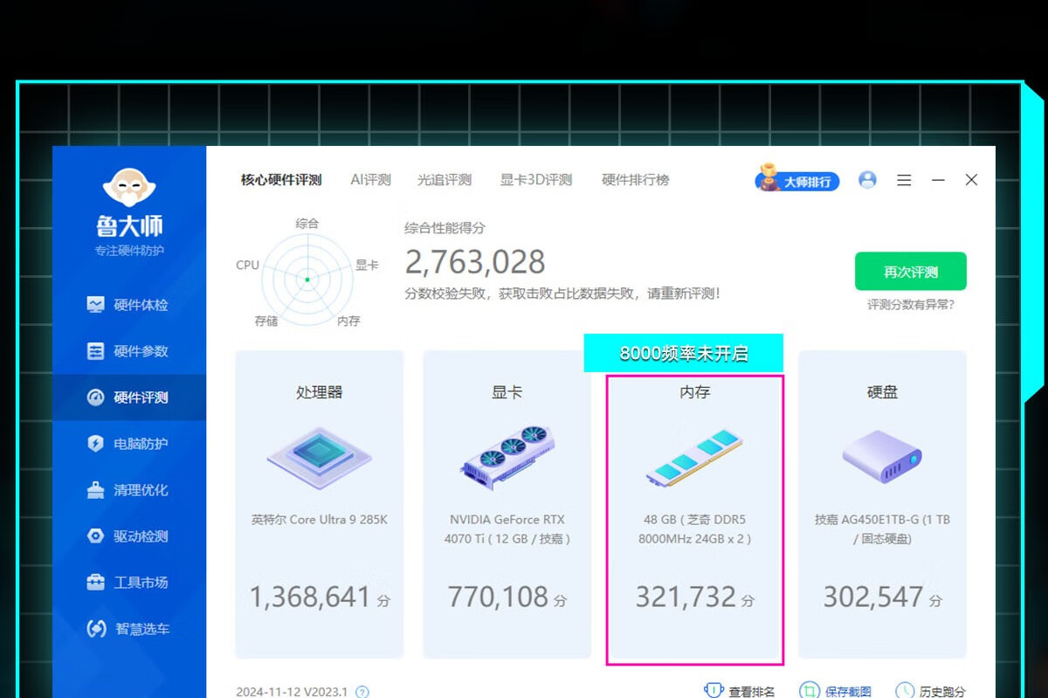Open 大师排行 button
Viewport: 1048px width, 698px height.
click(x=796, y=180)
